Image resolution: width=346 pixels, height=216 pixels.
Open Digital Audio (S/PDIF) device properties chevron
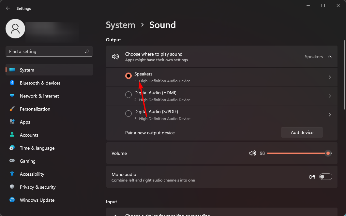click(329, 115)
